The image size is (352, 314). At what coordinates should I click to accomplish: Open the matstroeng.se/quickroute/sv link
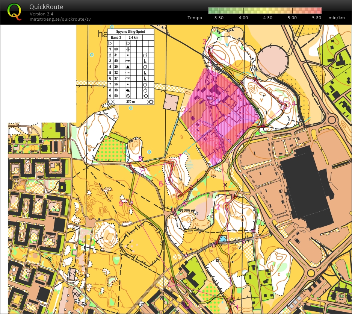click(x=60, y=19)
